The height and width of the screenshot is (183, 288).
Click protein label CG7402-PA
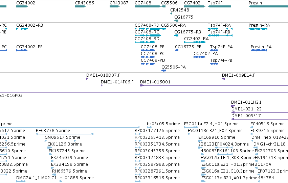pyautogui.click(x=206, y=54)
